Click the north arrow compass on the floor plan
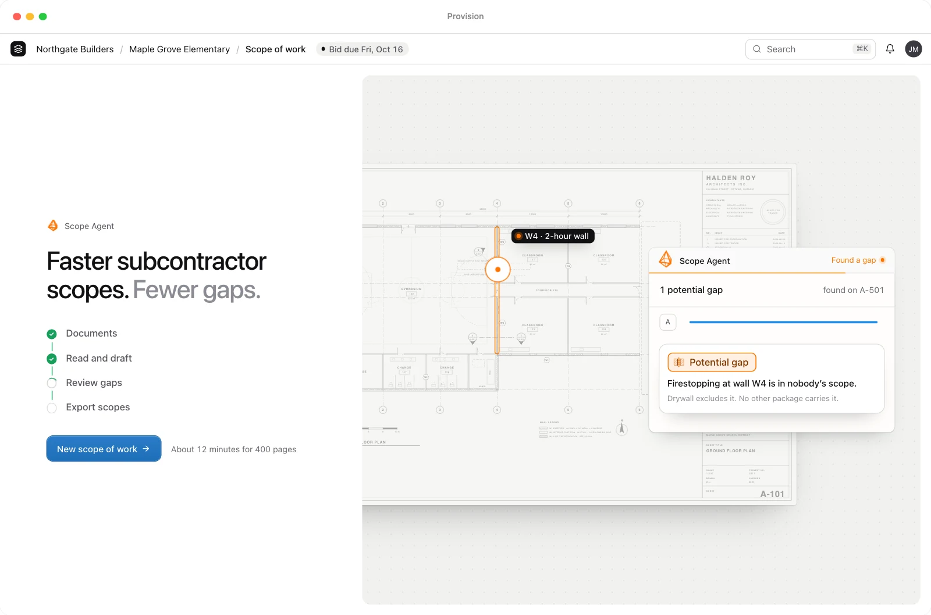931x615 pixels. (621, 428)
